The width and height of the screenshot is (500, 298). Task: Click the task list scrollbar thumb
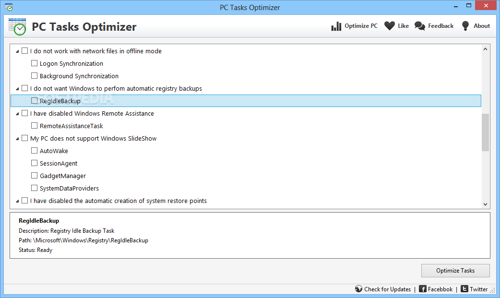click(485, 132)
